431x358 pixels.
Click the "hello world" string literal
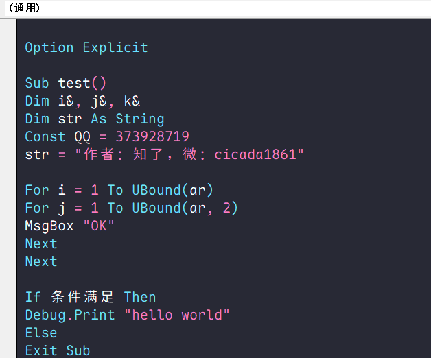click(x=177, y=315)
